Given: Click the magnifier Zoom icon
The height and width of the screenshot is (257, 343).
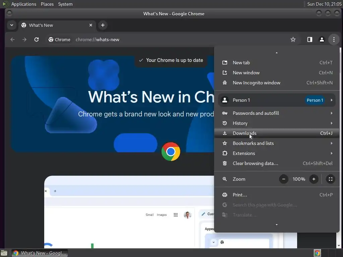Looking at the screenshot, I should [225, 179].
